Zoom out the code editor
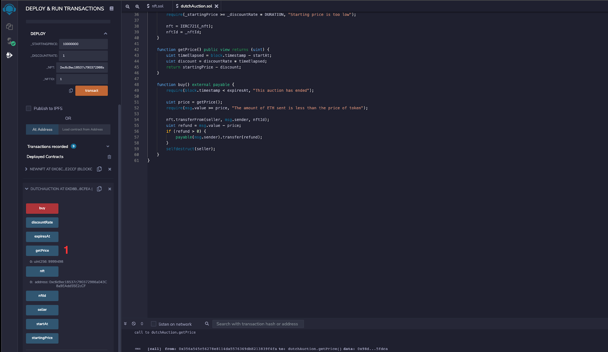This screenshot has width=608, height=352. 127,6
